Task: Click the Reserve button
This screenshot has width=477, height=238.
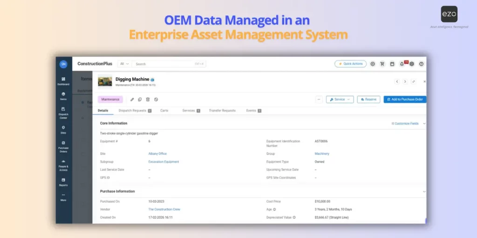Action: point(369,99)
